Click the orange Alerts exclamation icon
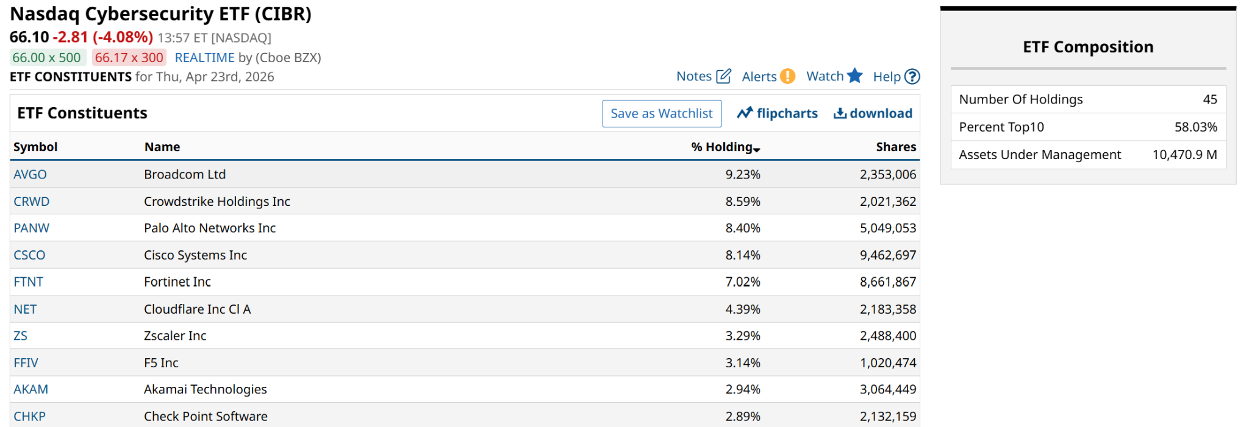The image size is (1249, 427). coord(787,76)
